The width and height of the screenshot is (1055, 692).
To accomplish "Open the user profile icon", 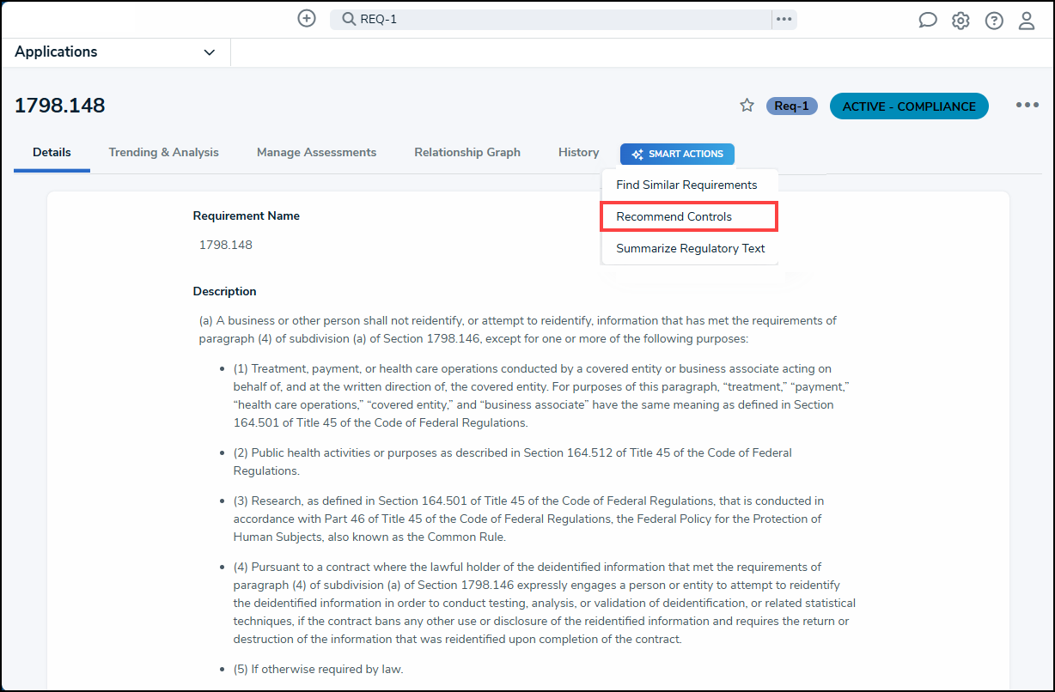I will 1027,21.
